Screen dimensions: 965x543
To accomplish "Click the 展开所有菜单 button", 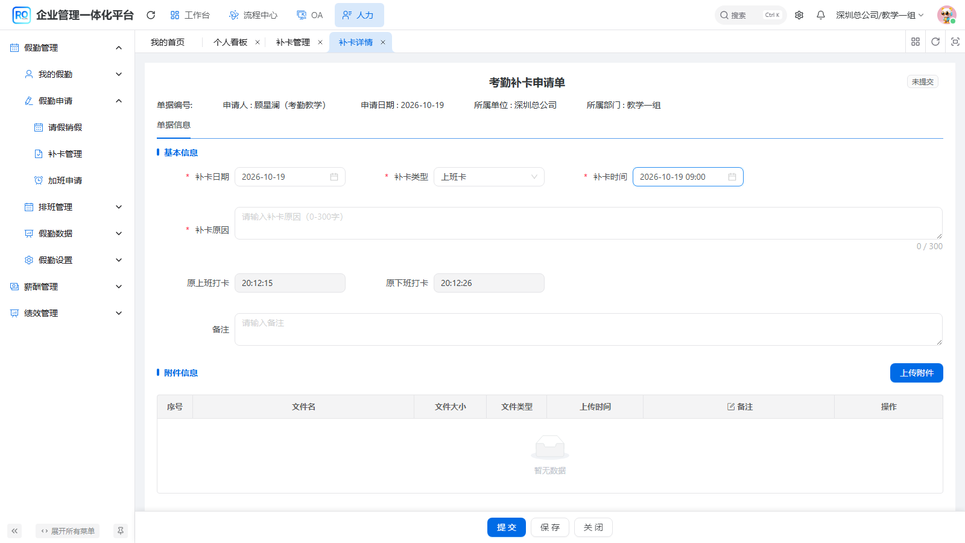I will tap(68, 531).
